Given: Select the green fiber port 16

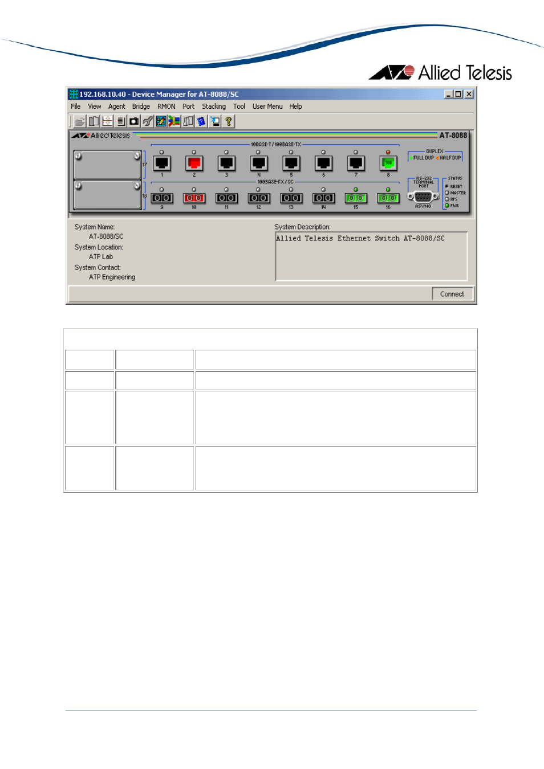Looking at the screenshot, I should (x=388, y=198).
